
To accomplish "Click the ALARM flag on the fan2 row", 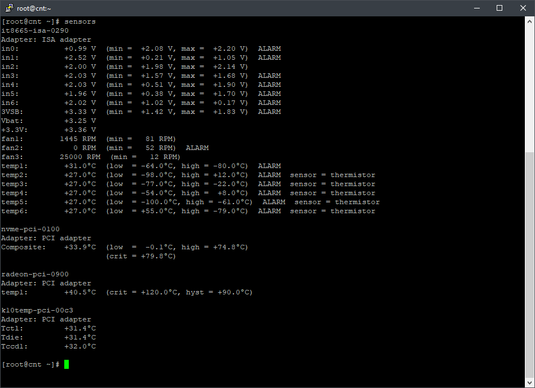I will pyautogui.click(x=197, y=148).
